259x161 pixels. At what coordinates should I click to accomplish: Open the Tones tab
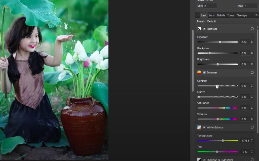(x=231, y=15)
